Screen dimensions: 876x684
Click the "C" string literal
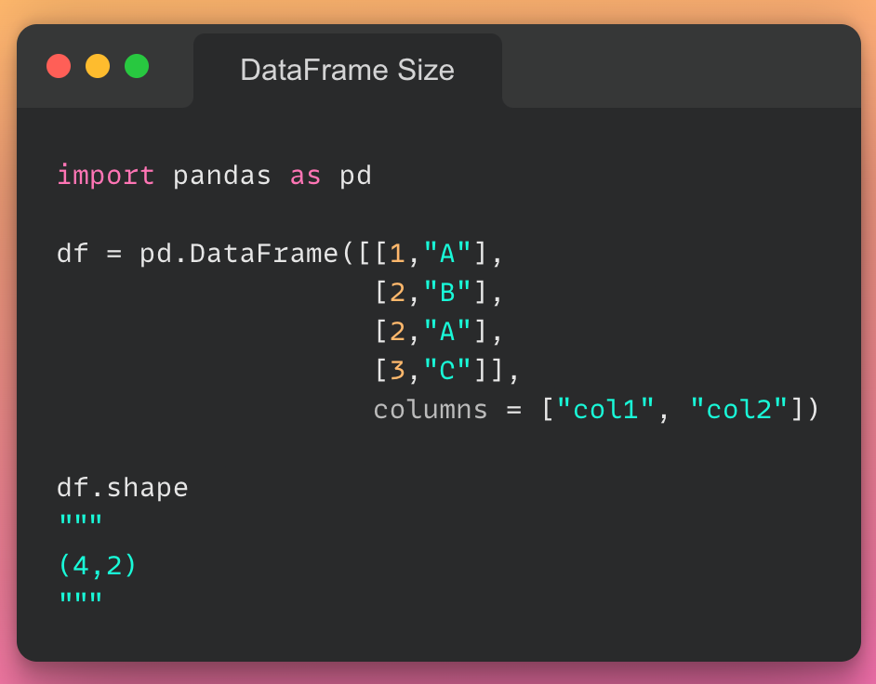[x=447, y=370]
